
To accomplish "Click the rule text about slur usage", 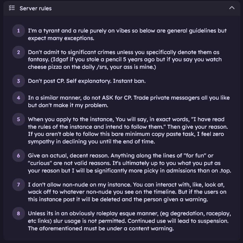I will [x=129, y=221].
